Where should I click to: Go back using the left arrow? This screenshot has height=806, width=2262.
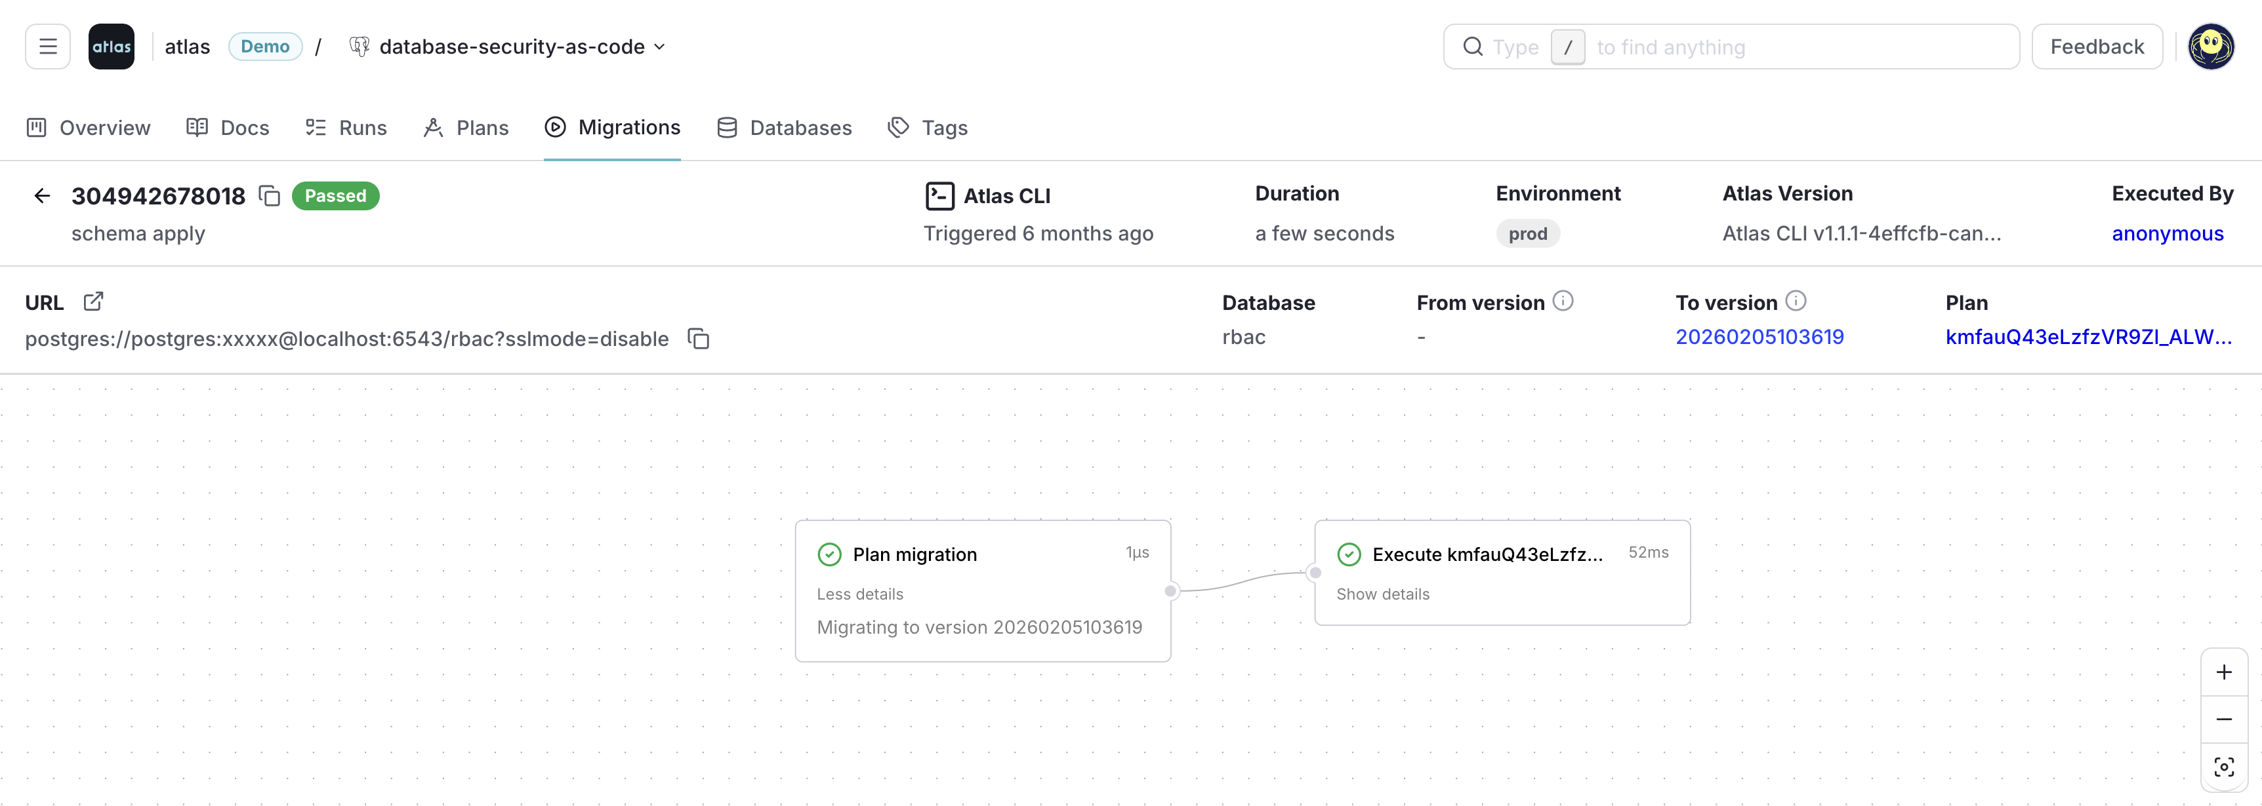42,195
